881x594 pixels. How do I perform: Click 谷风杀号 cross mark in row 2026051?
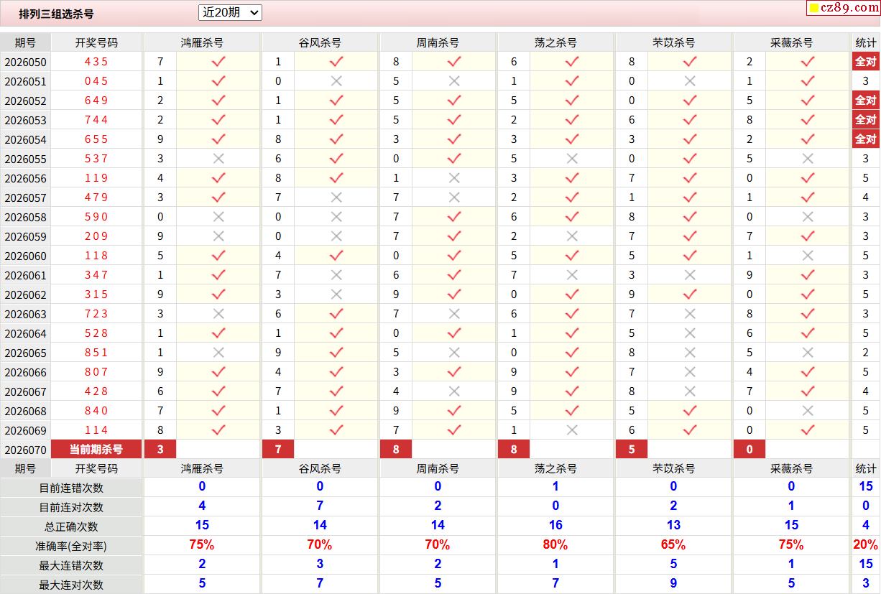(x=336, y=81)
